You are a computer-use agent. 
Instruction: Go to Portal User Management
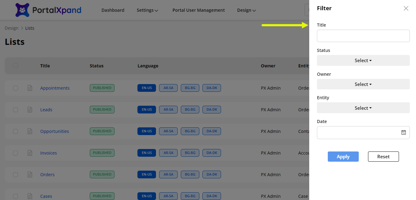[198, 10]
